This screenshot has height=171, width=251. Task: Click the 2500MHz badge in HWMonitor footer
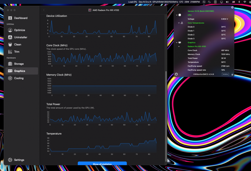(225, 74)
